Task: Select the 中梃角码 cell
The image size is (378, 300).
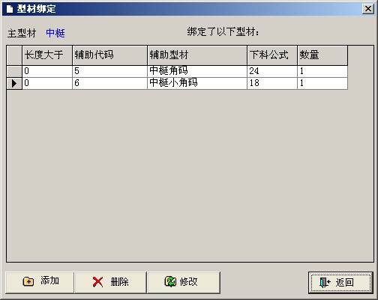Action: [197, 72]
